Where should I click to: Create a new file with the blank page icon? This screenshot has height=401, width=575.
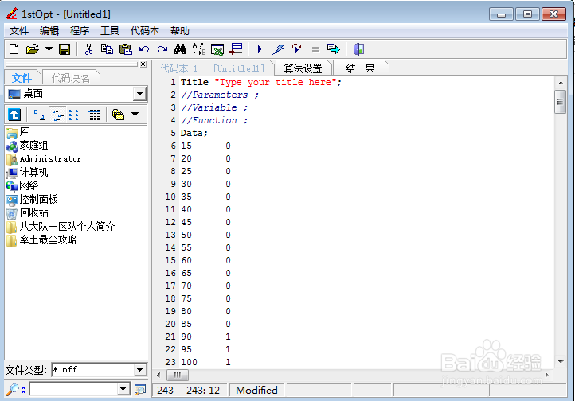pos(14,49)
